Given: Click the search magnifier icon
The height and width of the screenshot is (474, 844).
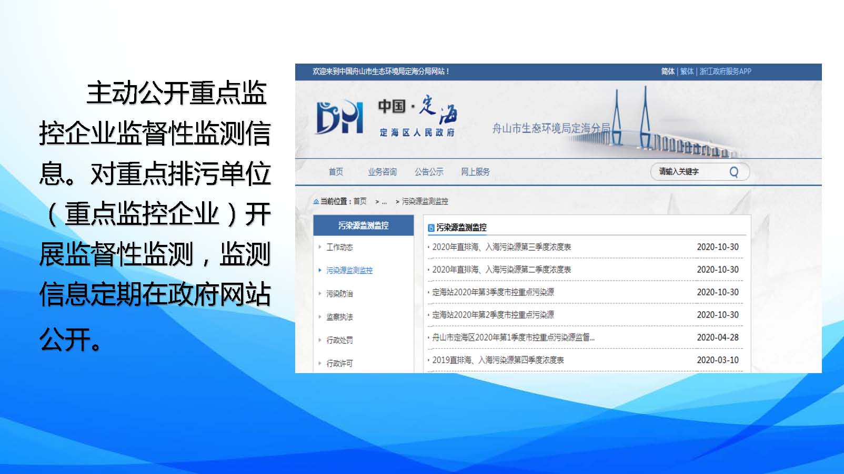Looking at the screenshot, I should tap(734, 172).
